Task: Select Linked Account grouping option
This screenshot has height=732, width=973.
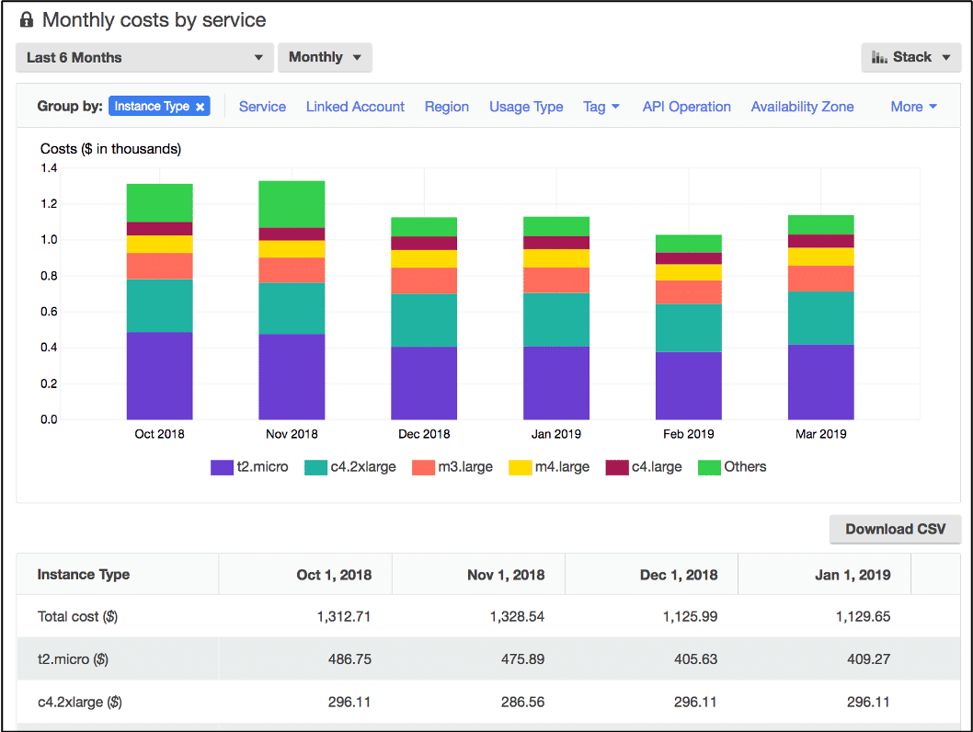Action: [x=355, y=106]
